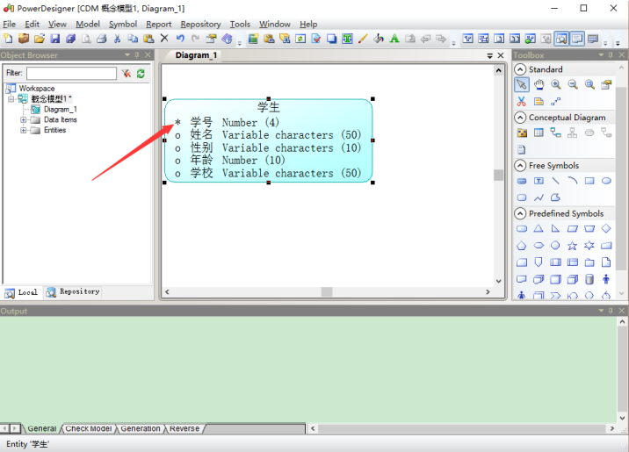Click the refresh icon beside Filter
629x452 pixels.
coord(141,74)
